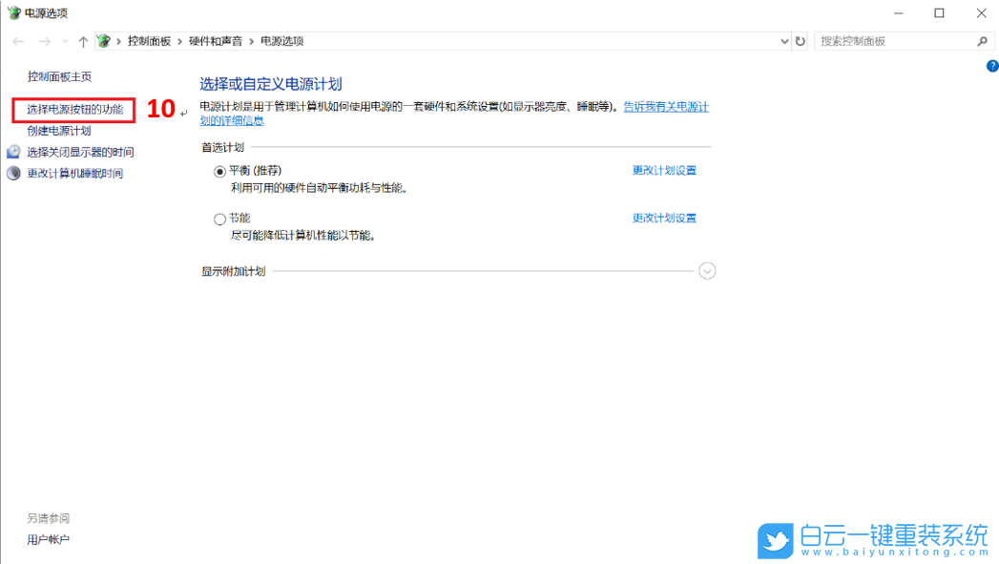
Task: Click the refresh icon beside the address bar
Action: 801,40
